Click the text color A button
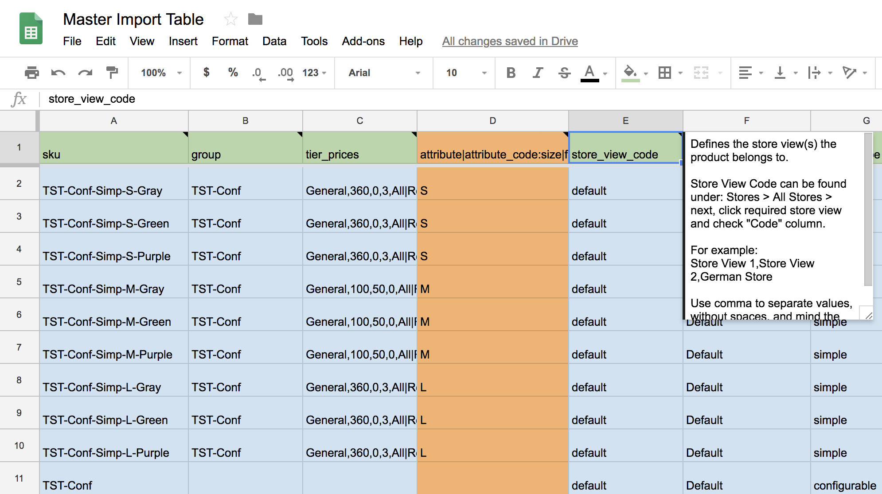The image size is (882, 494). coord(589,73)
